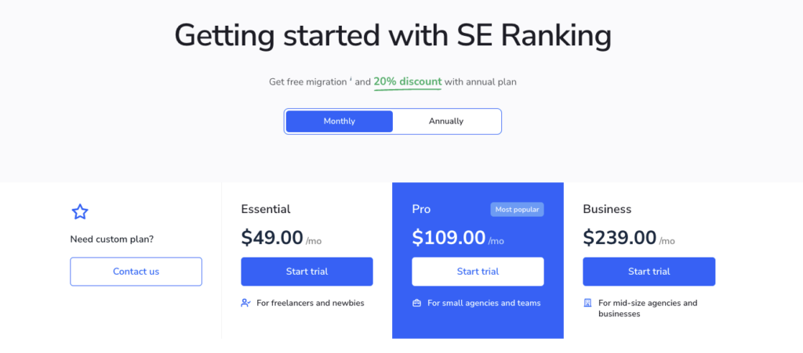Screen dimensions: 803x353
Task: Select the Business plan title
Action: [607, 209]
